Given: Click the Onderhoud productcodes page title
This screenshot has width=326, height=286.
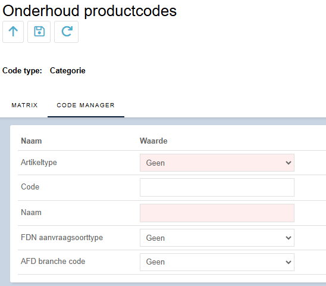Looking at the screenshot, I should click(x=89, y=11).
